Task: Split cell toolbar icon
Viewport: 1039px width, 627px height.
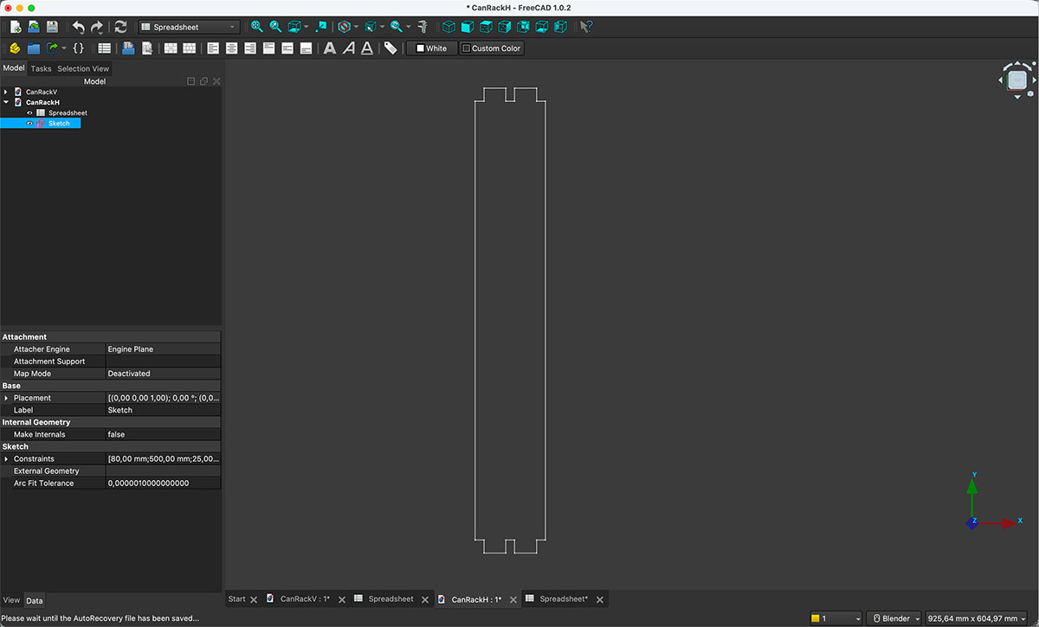Action: point(189,48)
